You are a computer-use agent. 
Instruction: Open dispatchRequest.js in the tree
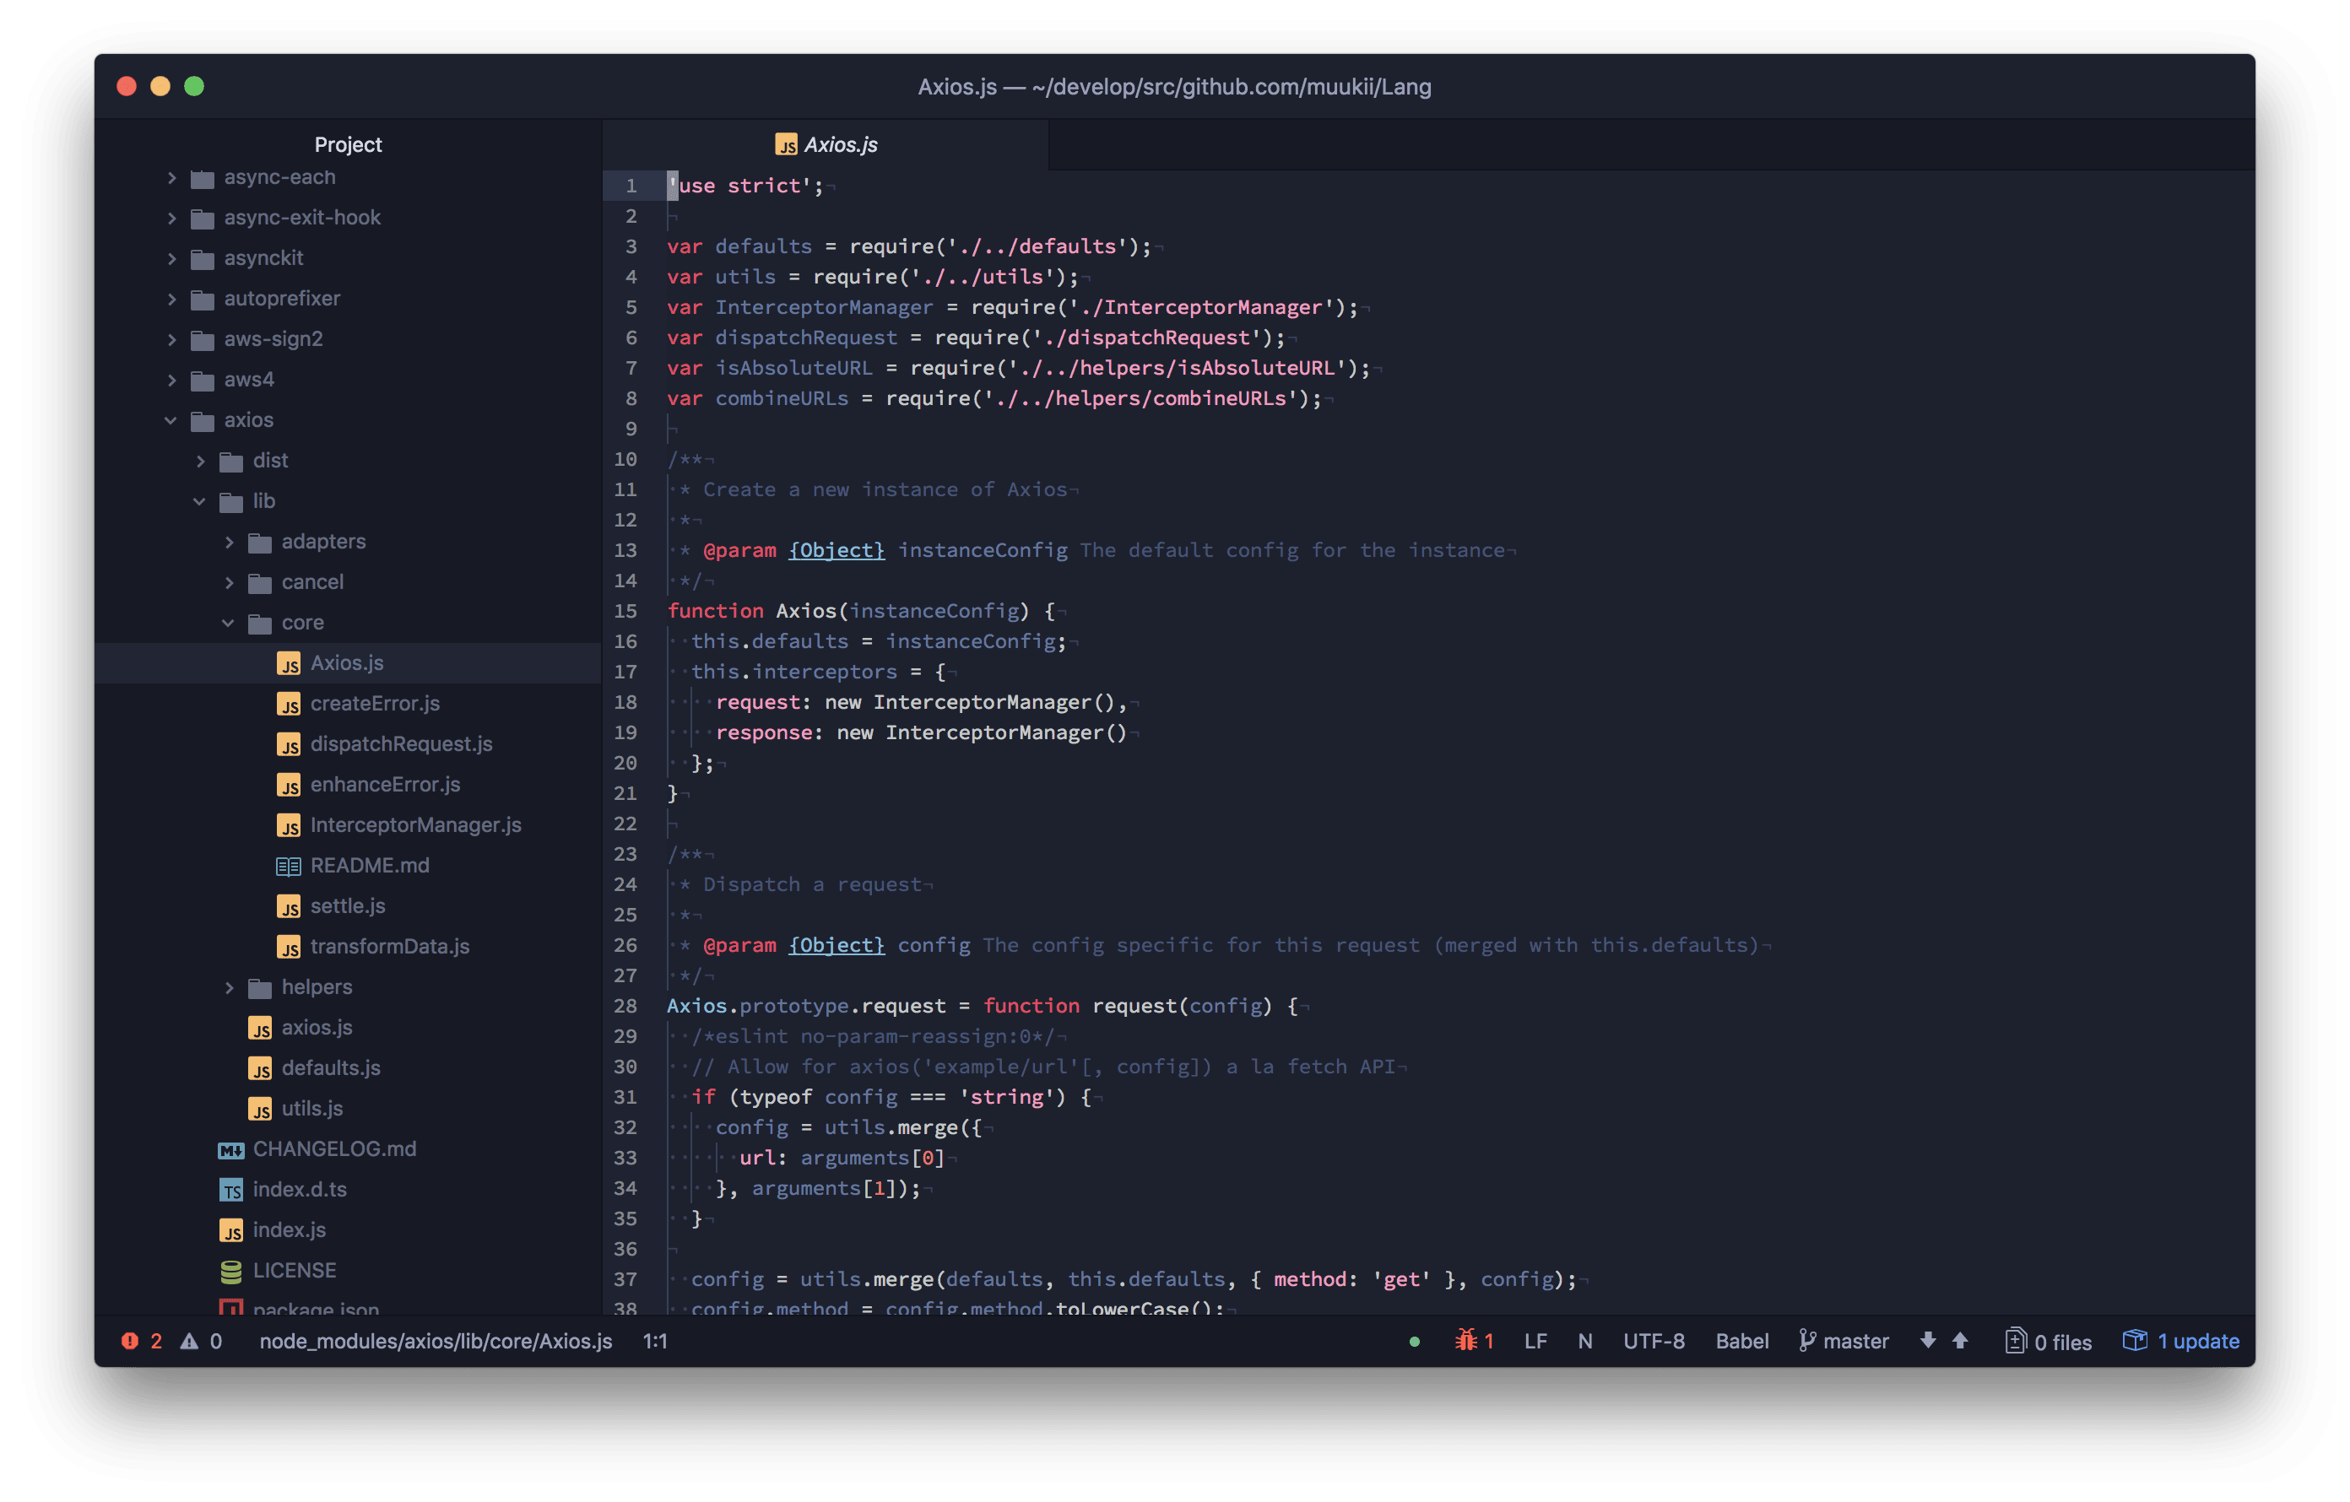(x=400, y=744)
